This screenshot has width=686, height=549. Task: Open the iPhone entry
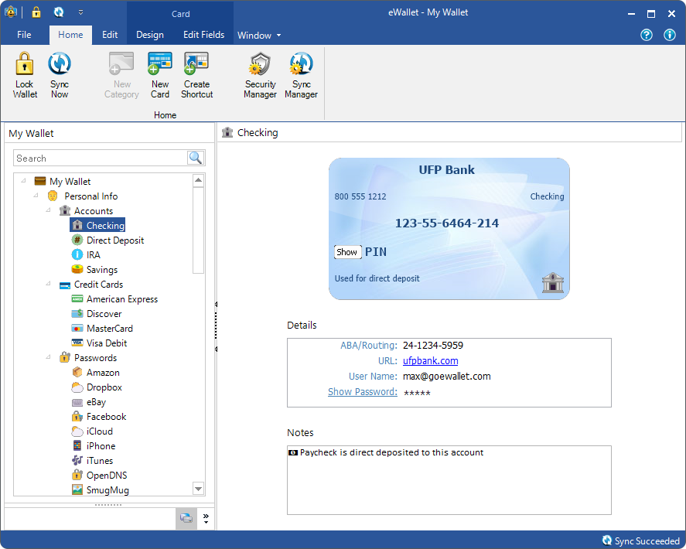point(93,445)
